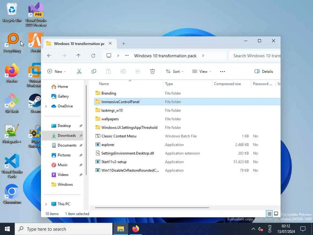Open Firefox from the taskbar
313x235 pixels.
(x=135, y=229)
